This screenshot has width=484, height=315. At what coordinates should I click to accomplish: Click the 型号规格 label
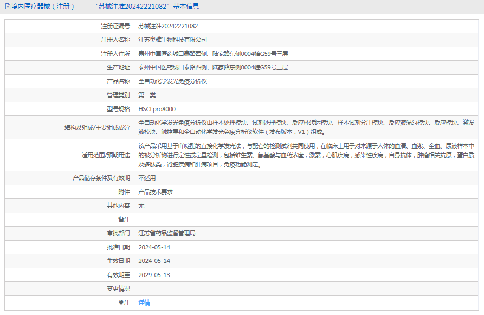[119, 109]
